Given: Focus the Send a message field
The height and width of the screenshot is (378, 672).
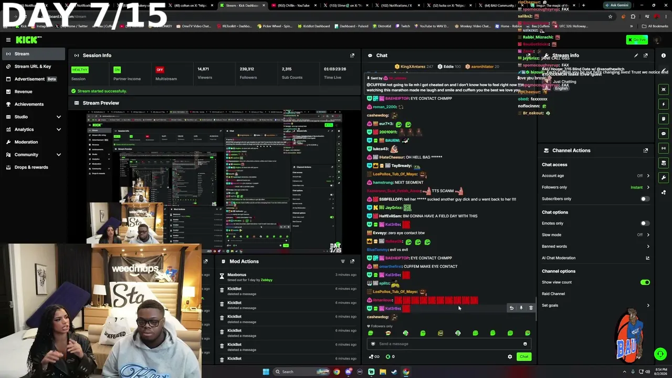Looking at the screenshot, I should (449, 344).
